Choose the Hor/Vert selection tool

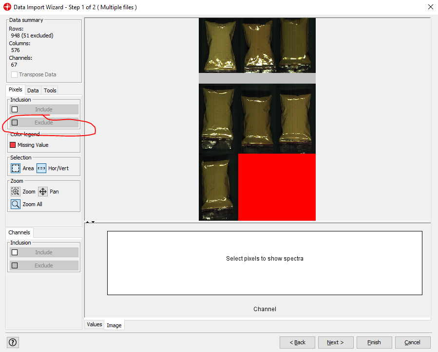click(x=41, y=168)
